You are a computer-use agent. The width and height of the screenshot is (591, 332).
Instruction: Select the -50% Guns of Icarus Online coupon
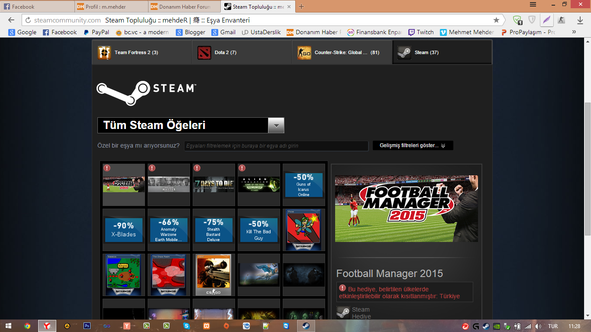point(304,184)
